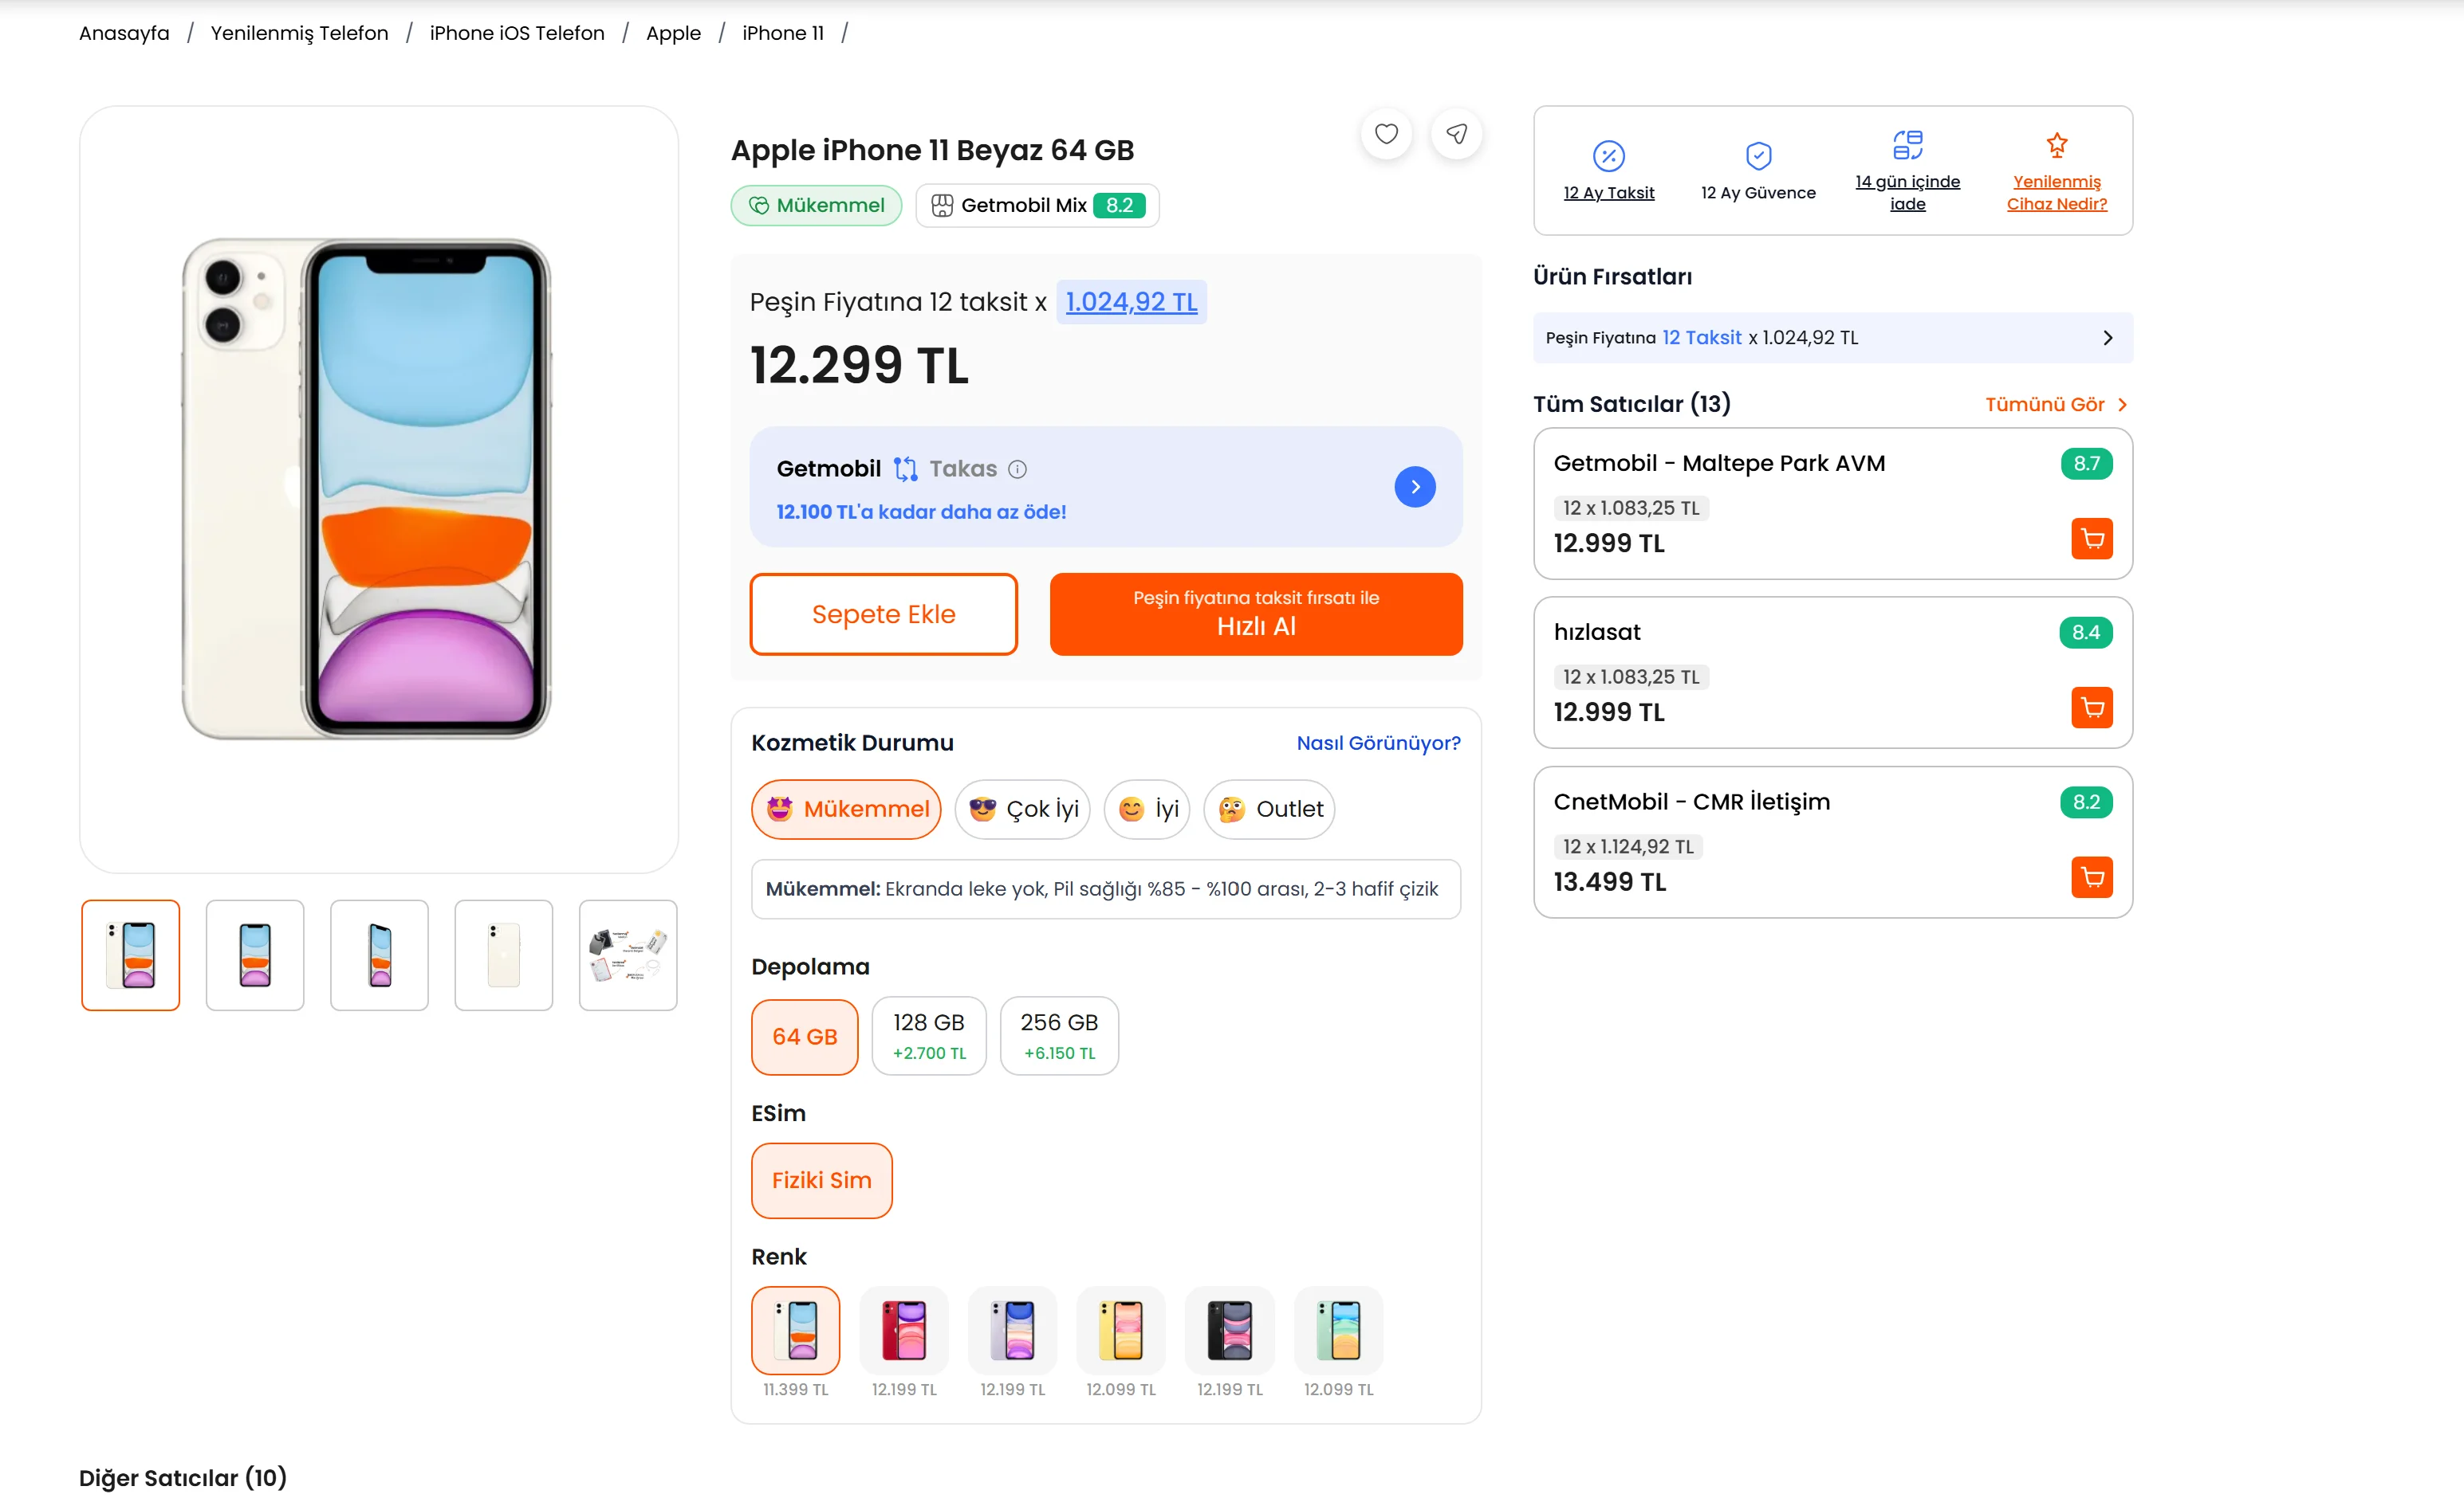The image size is (2464, 1498).
Task: Click the 12 Ay Güvence shield icon
Action: click(x=1758, y=156)
